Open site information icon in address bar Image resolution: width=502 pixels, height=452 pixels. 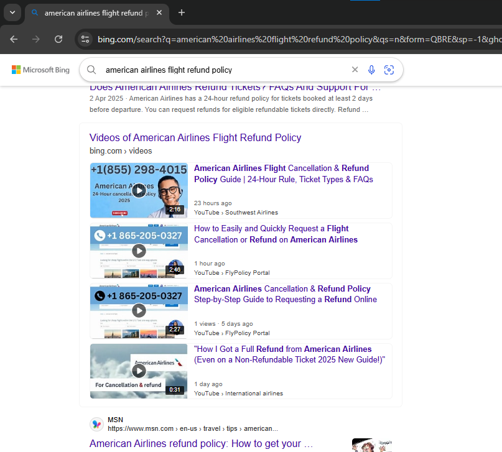click(85, 39)
